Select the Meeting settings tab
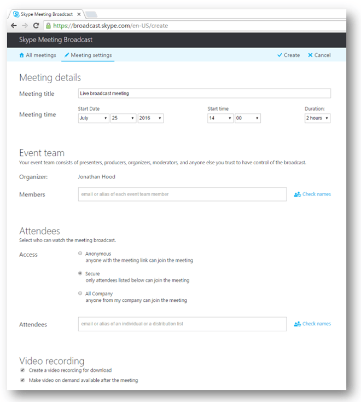Viewport: 361px width, 402px height. (x=88, y=55)
